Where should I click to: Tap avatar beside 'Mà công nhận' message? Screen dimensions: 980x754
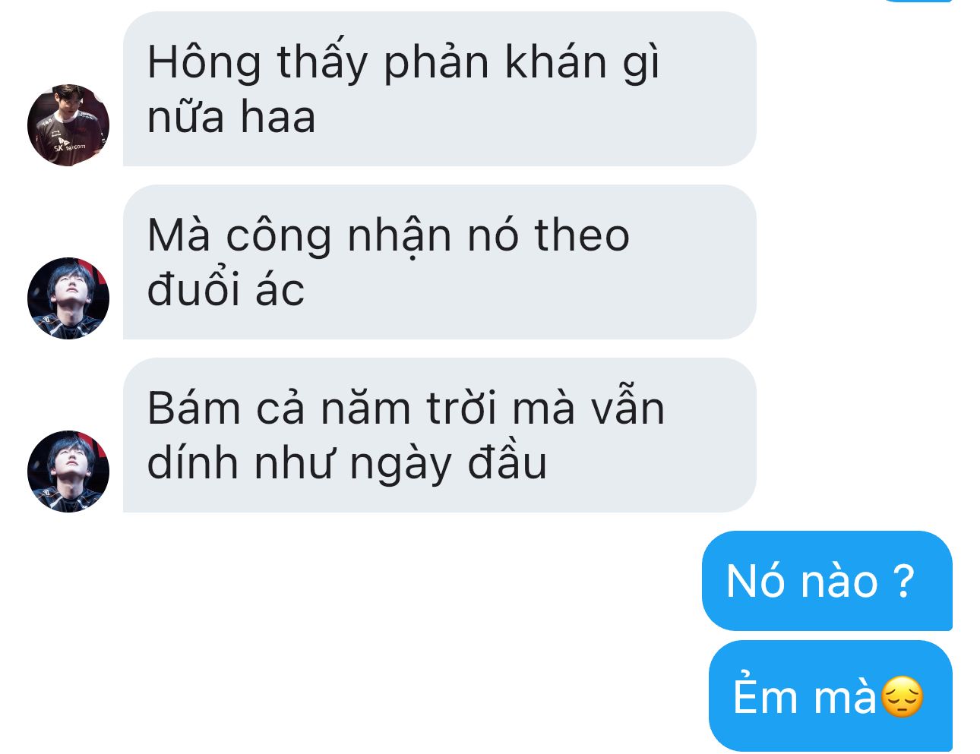68,298
